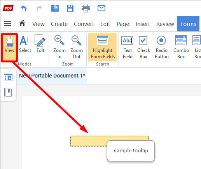
Task: Open file using the folder icon
Action: (55, 8)
